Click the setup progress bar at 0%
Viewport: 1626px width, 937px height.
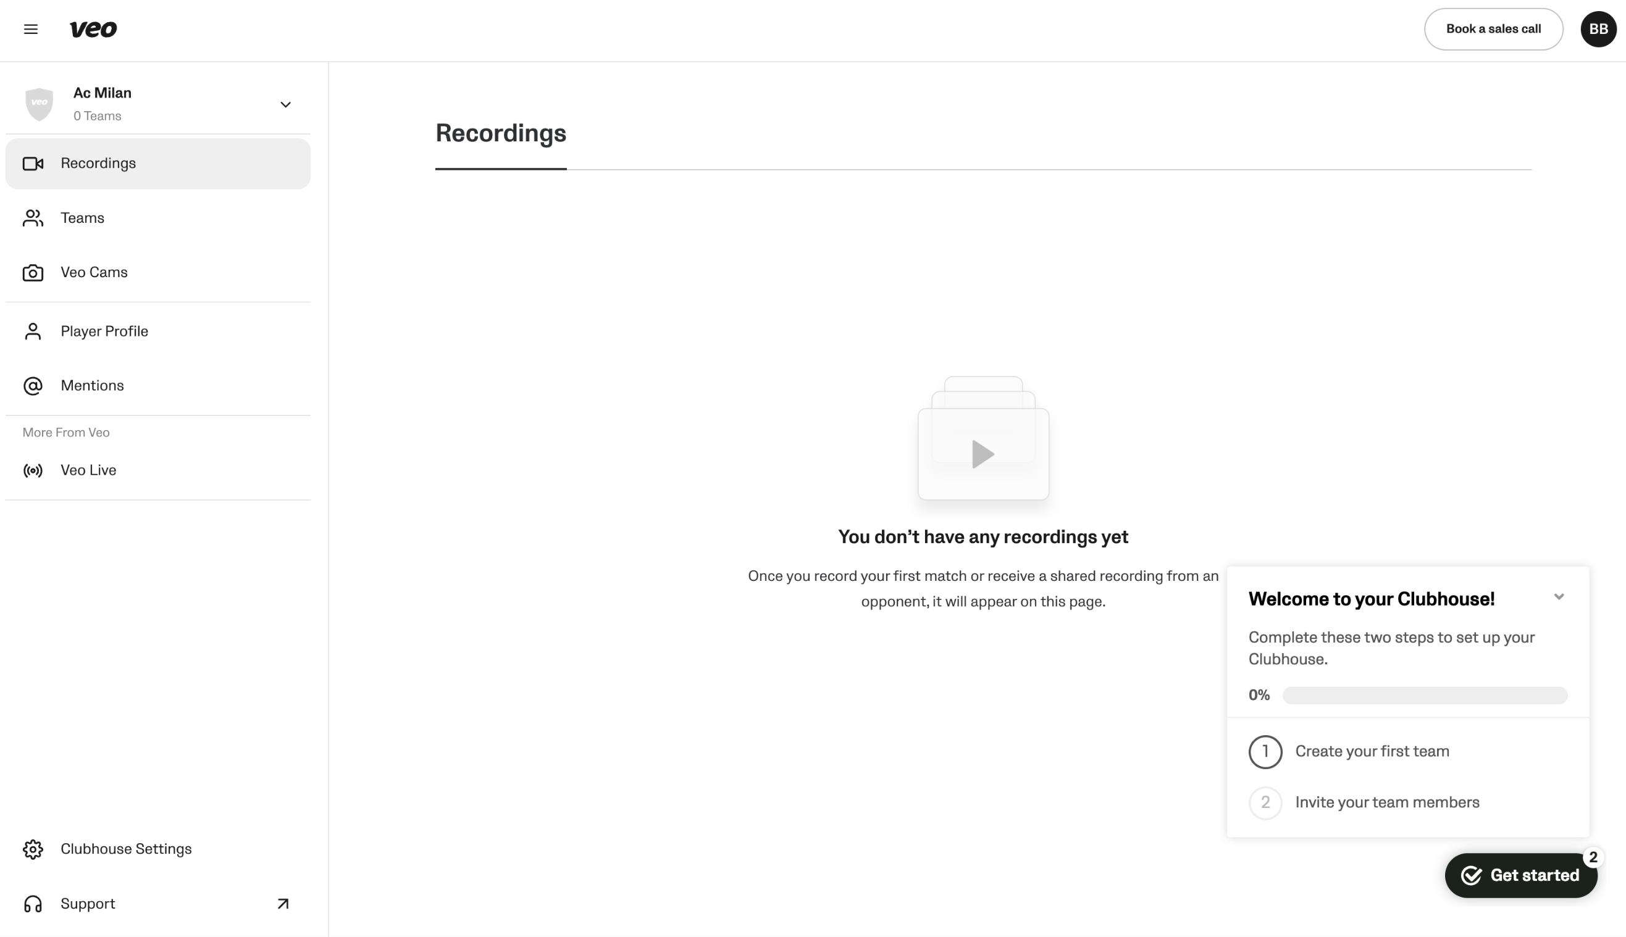coord(1424,695)
